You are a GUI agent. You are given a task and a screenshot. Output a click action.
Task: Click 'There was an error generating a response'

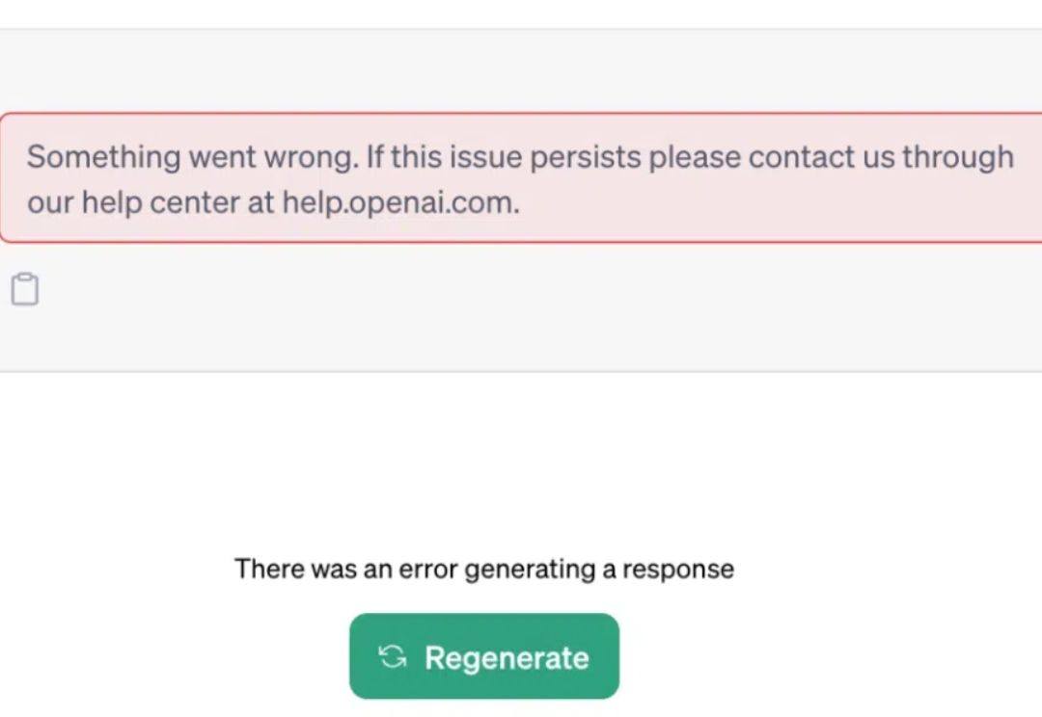(484, 569)
